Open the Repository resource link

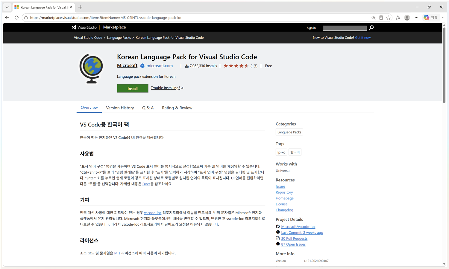coord(284,192)
